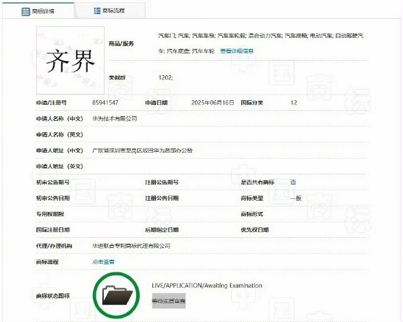The width and height of the screenshot is (403, 322).
Task: Click the 商标详情 tab document icon
Action: 26,12
